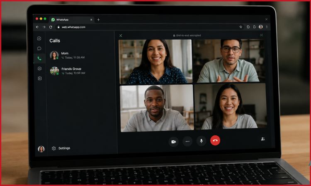The height and width of the screenshot is (186, 311).
Task: Open the top sidebar icon above Chats
Action: [x=39, y=38]
